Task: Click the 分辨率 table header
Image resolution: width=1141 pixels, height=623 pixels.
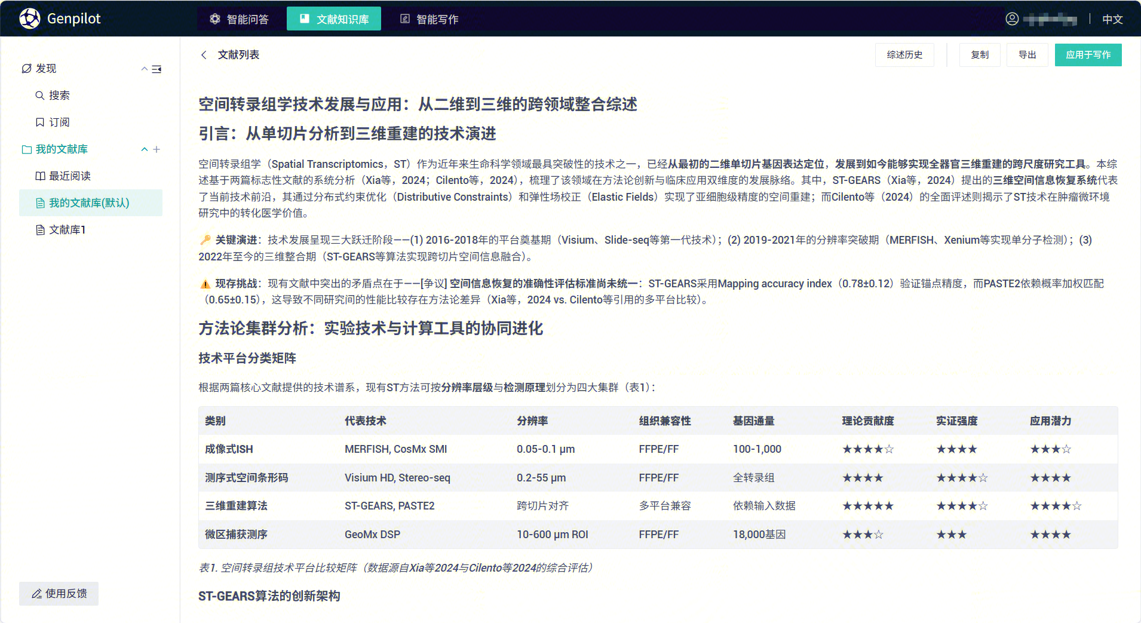Action: click(x=532, y=421)
